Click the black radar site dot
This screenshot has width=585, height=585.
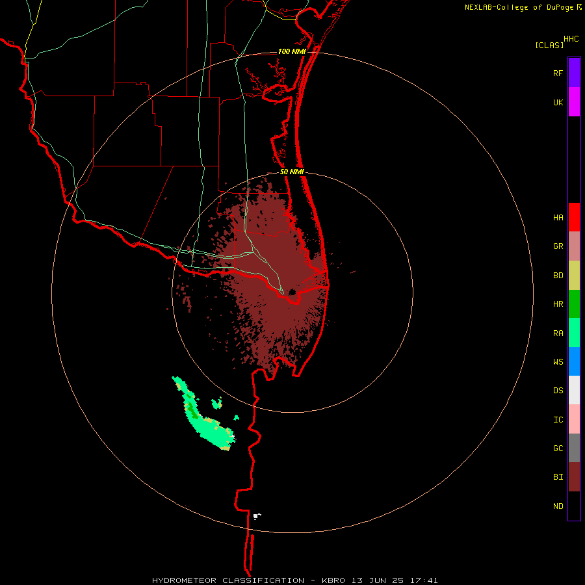point(292,292)
